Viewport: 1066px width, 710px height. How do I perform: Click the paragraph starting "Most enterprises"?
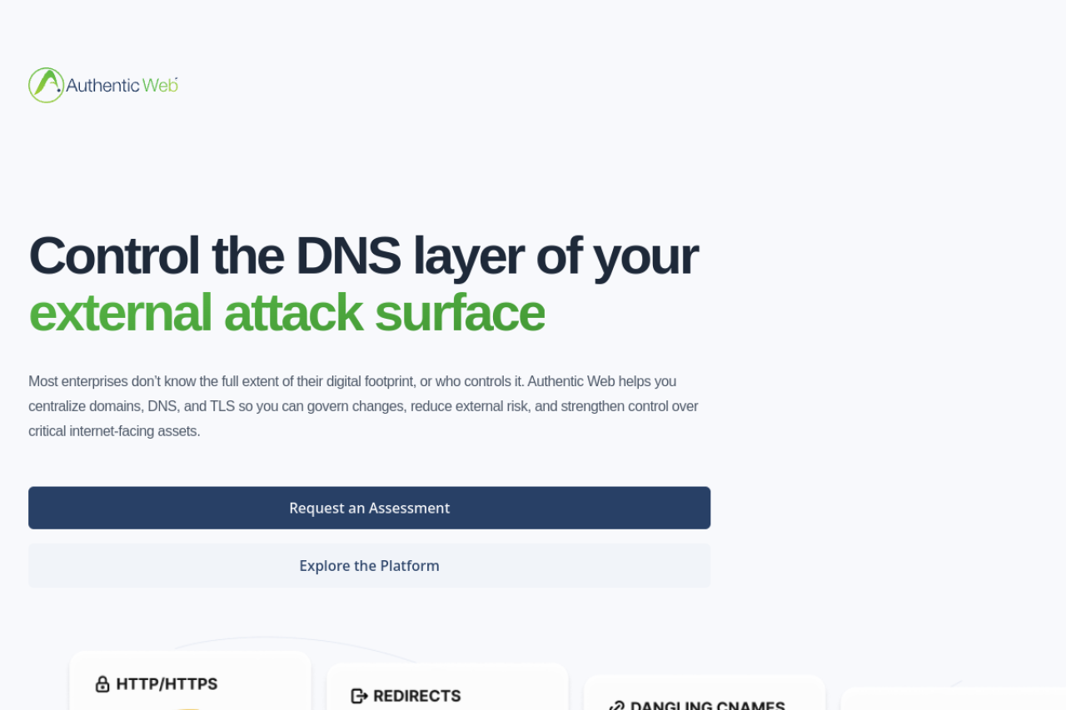363,406
